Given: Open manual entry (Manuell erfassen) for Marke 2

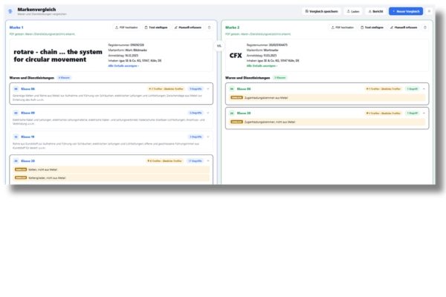Looking at the screenshot, I should (x=404, y=27).
